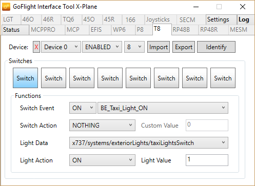
Task: Click the Identify button
Action: click(x=216, y=47)
